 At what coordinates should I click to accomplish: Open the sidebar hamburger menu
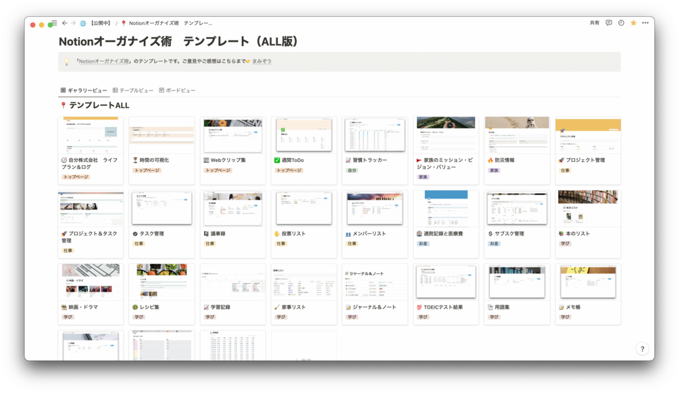[54, 23]
